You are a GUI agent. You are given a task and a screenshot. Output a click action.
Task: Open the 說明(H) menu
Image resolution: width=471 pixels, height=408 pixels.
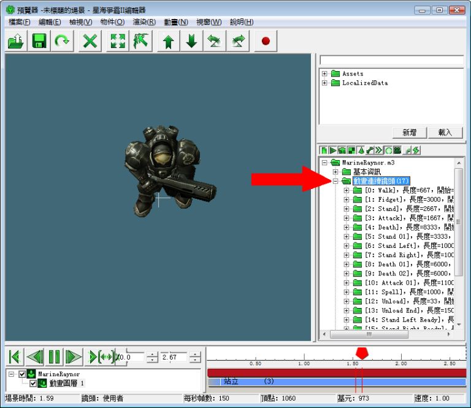[242, 22]
